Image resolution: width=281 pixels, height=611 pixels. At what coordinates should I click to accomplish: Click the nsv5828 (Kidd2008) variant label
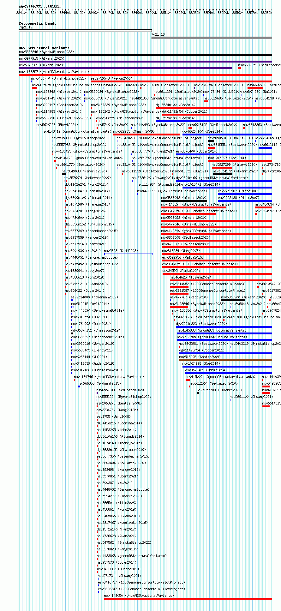(x=121, y=251)
